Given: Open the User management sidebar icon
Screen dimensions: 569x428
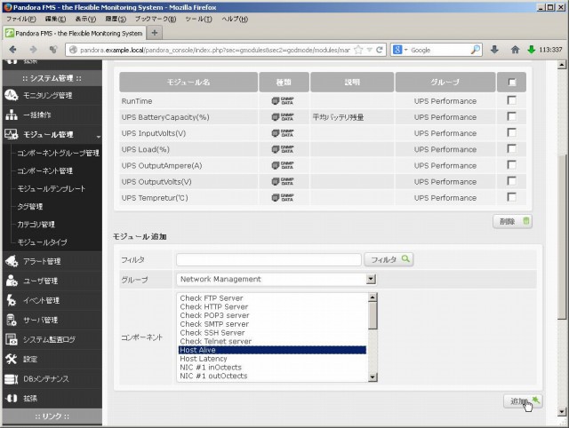Looking at the screenshot, I should click(x=12, y=281).
